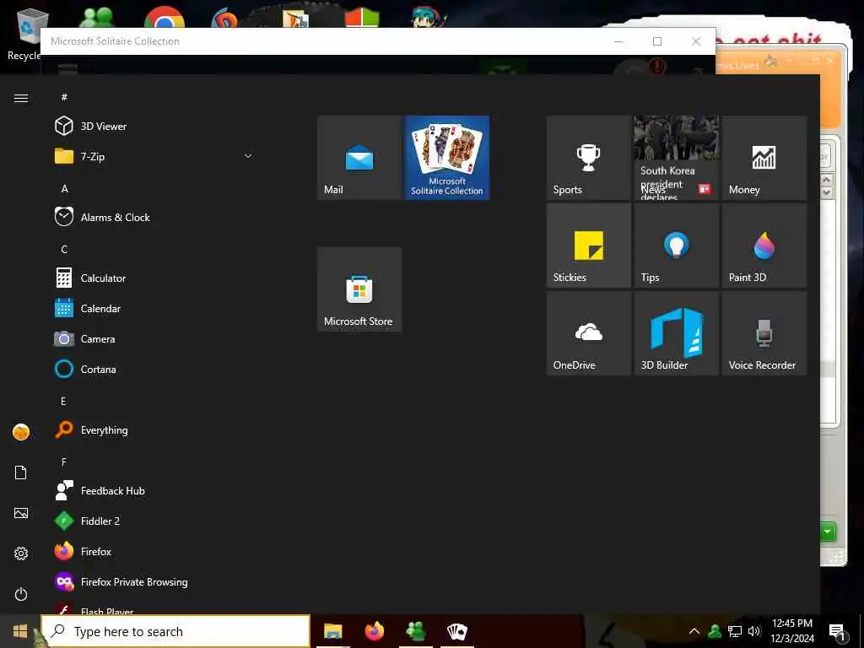The image size is (864, 648).
Task: Select the 'E' letter header
Action: coord(64,401)
